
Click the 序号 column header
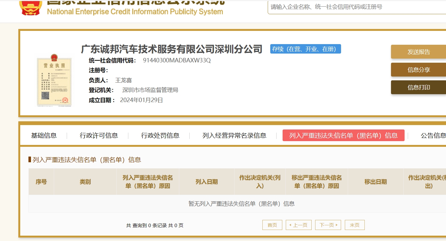tap(41, 182)
